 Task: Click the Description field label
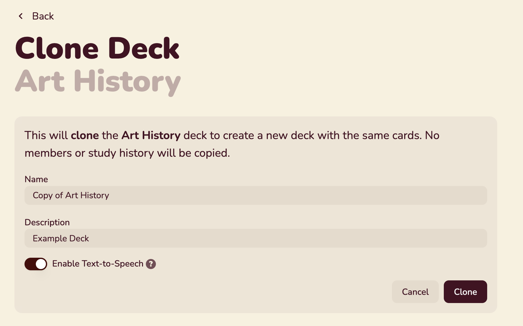click(47, 222)
